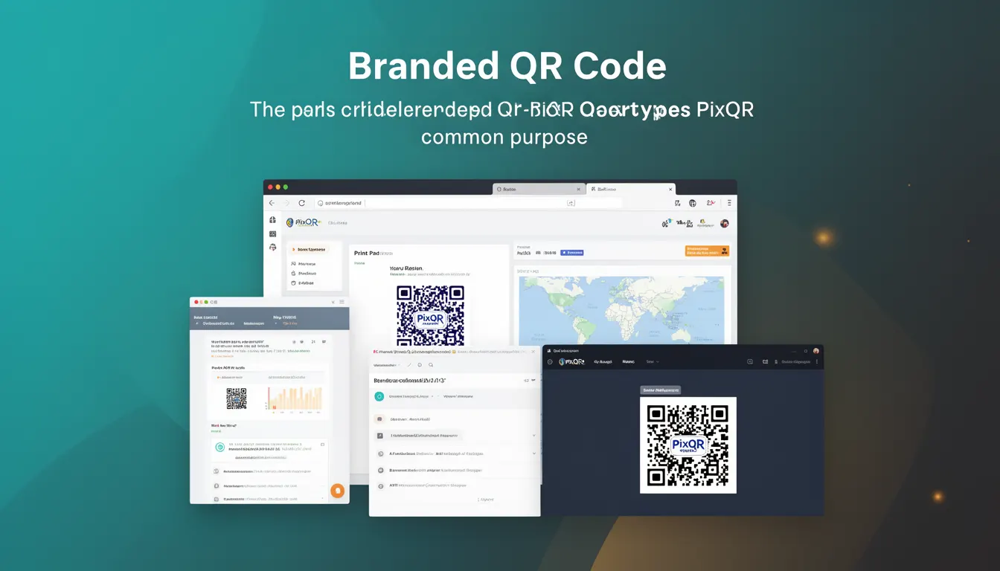
Task: Switch to the inactive gray browser tab
Action: coord(538,189)
